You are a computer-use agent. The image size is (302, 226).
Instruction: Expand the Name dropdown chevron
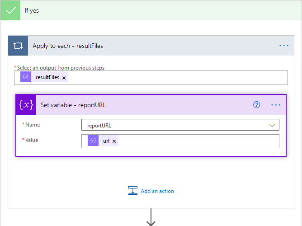pos(272,125)
